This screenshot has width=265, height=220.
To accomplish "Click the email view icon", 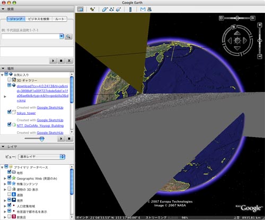I will click(x=143, y=9).
